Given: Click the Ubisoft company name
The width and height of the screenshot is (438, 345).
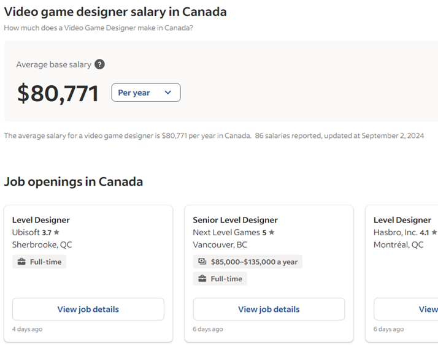Looking at the screenshot, I should (x=26, y=232).
